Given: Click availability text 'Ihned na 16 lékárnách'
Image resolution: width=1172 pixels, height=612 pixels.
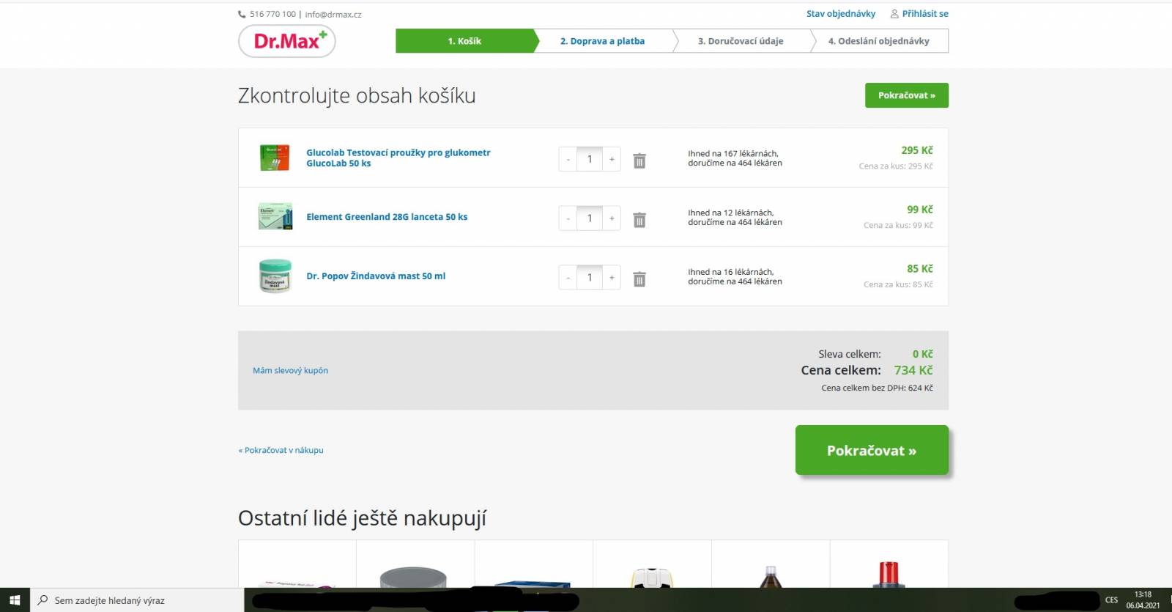Looking at the screenshot, I should click(x=731, y=273).
